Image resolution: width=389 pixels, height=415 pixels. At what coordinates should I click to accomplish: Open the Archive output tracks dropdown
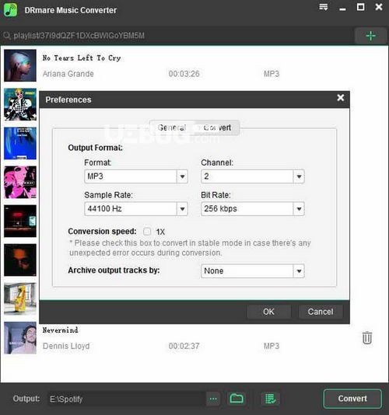[253, 270]
